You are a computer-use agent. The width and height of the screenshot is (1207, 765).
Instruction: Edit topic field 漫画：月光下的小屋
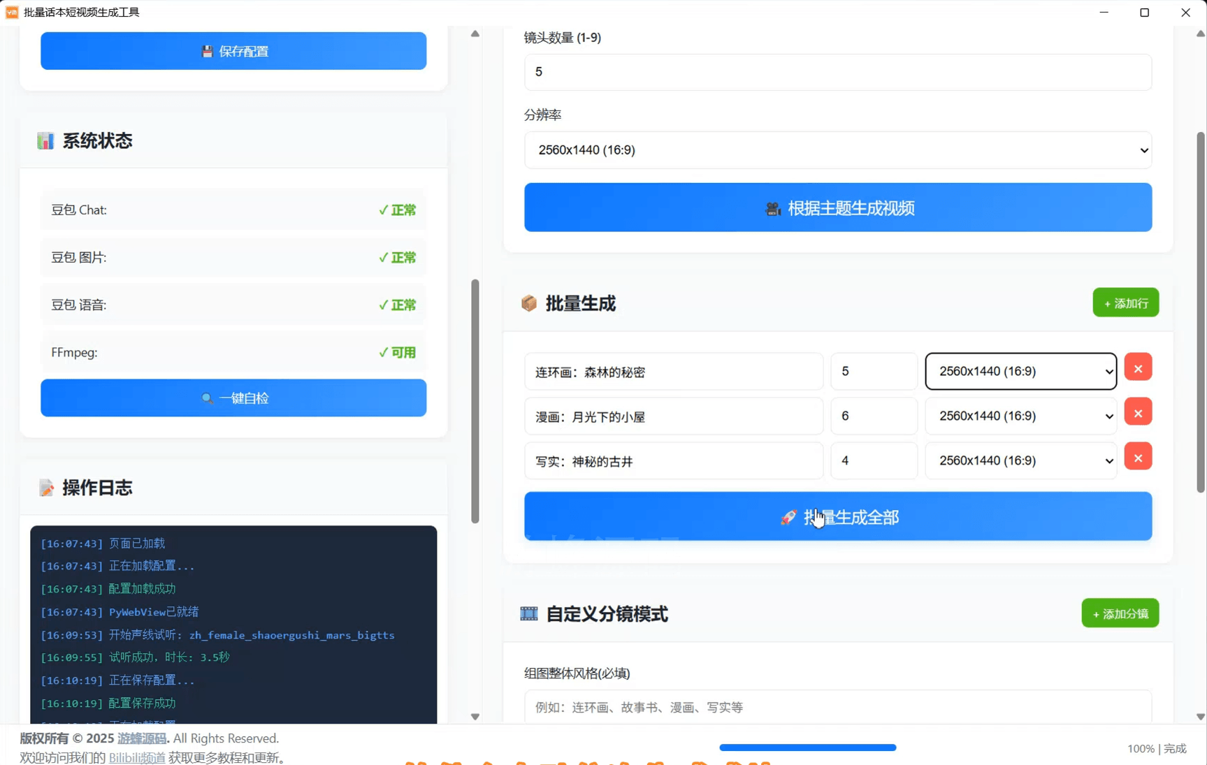pyautogui.click(x=674, y=416)
